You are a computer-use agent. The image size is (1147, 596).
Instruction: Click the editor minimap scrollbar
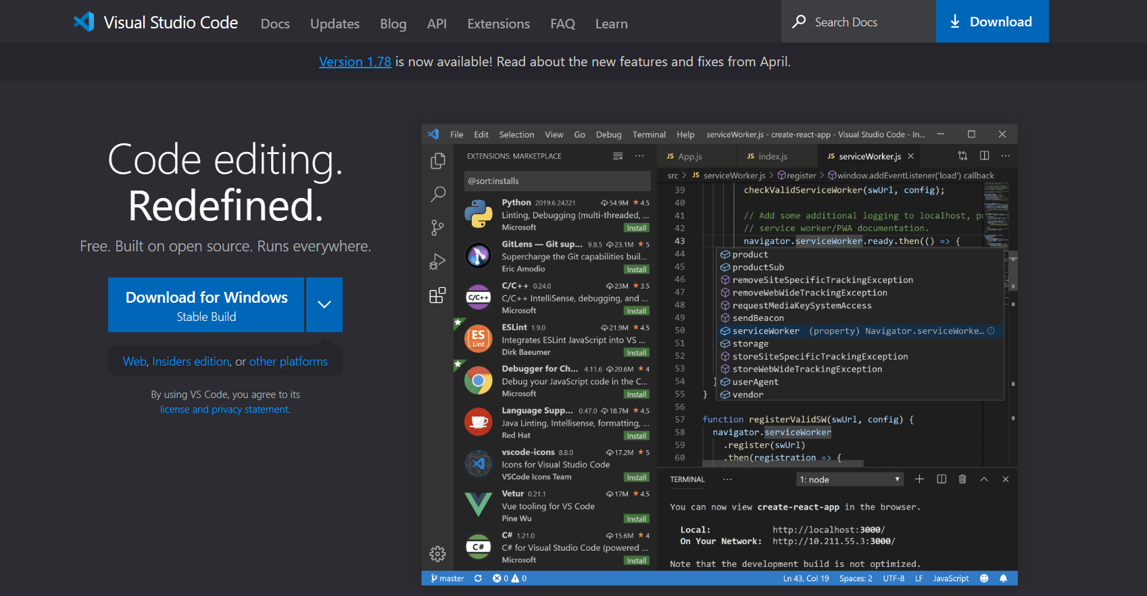pos(1012,270)
